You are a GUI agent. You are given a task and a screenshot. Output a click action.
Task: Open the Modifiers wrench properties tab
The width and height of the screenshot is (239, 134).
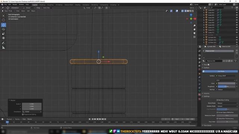tap(199, 77)
